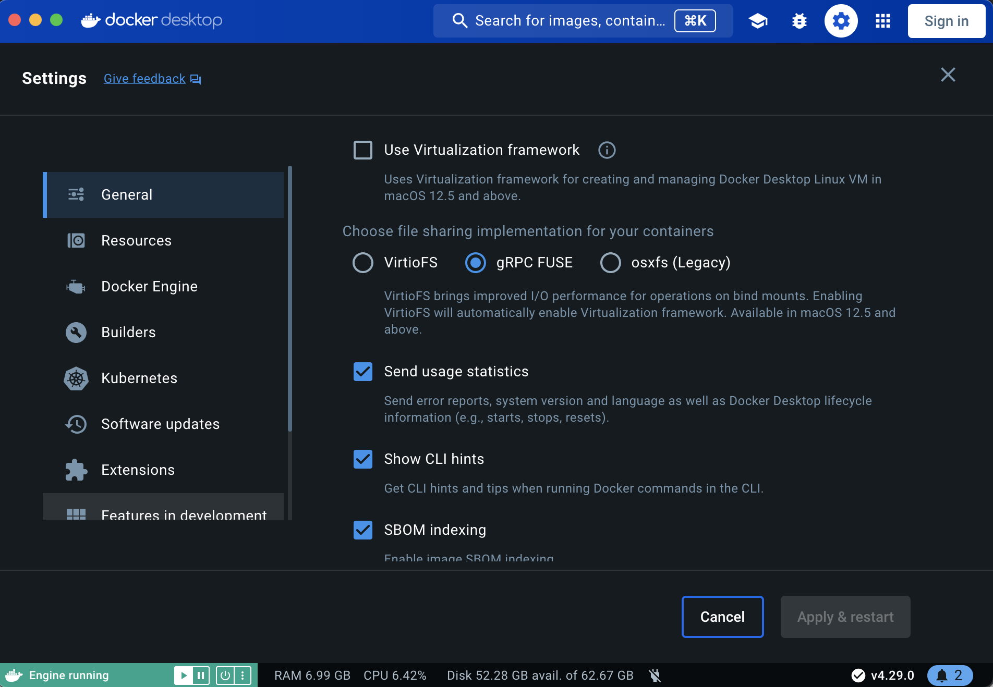Click the whale icon in status bar
The width and height of the screenshot is (993, 687).
pos(14,676)
